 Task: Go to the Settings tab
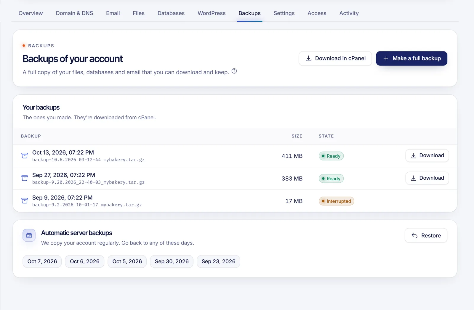coord(284,13)
